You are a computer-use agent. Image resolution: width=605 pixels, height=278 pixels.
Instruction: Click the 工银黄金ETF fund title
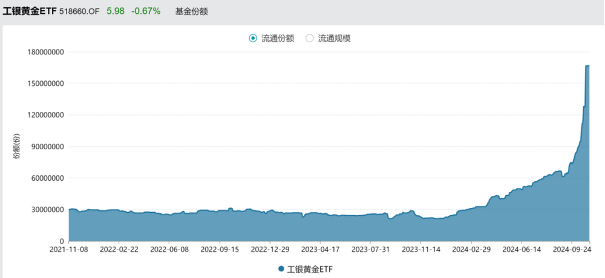[x=30, y=11]
